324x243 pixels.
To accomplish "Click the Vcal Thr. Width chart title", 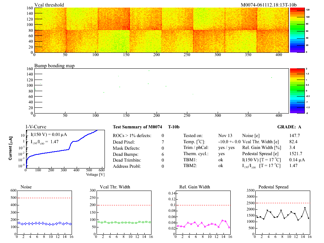I will [x=114, y=187].
